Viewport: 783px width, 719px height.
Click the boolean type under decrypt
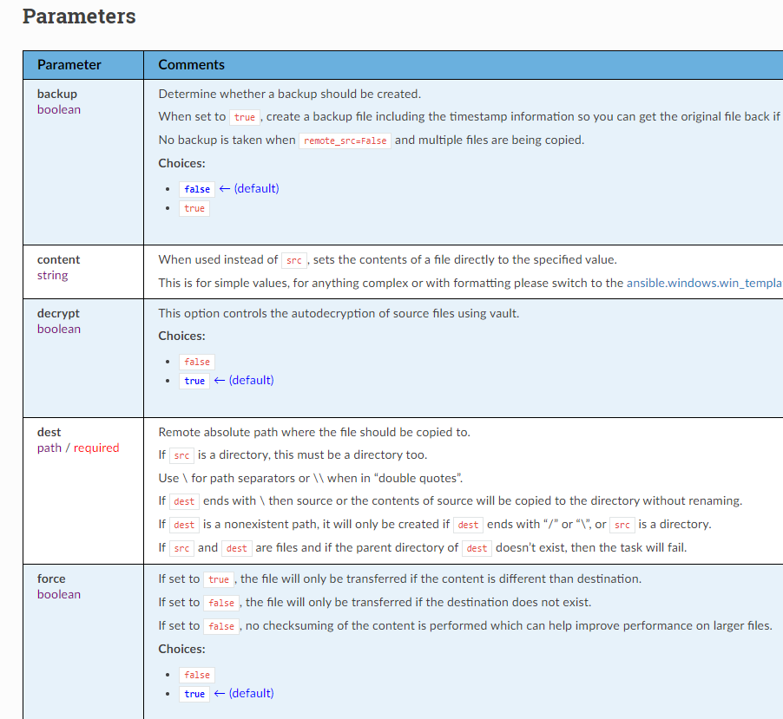click(59, 330)
